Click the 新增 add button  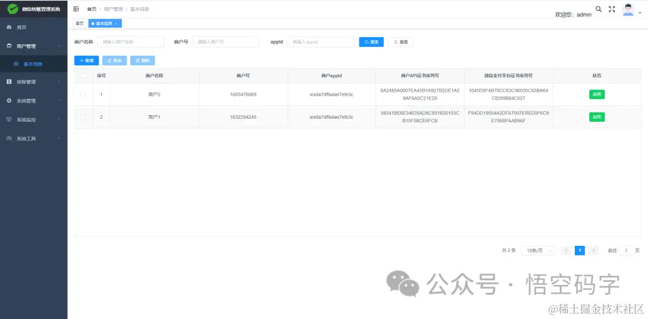coord(86,61)
